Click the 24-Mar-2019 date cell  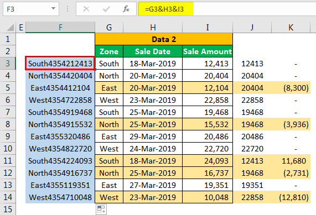(153, 149)
